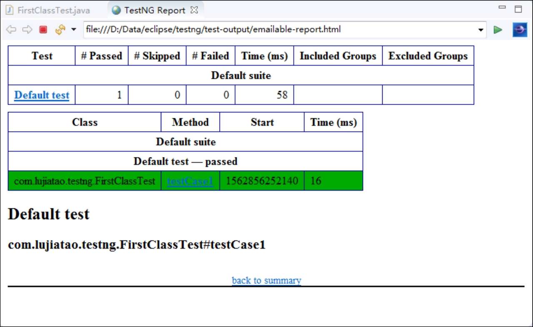Click the passed count value 1
Image resolution: width=533 pixels, height=327 pixels.
(102, 95)
